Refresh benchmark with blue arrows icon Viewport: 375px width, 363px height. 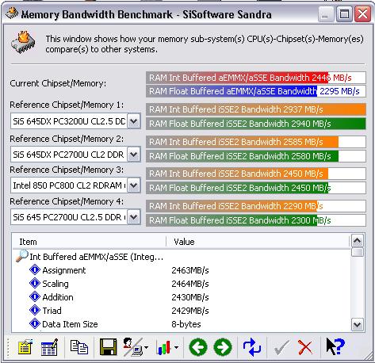point(251,347)
